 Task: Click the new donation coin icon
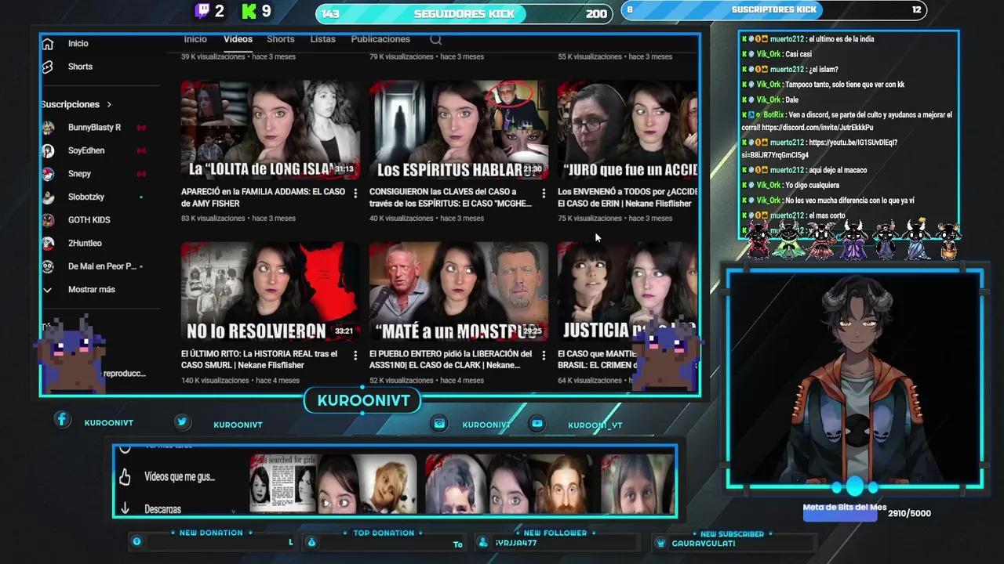136,541
